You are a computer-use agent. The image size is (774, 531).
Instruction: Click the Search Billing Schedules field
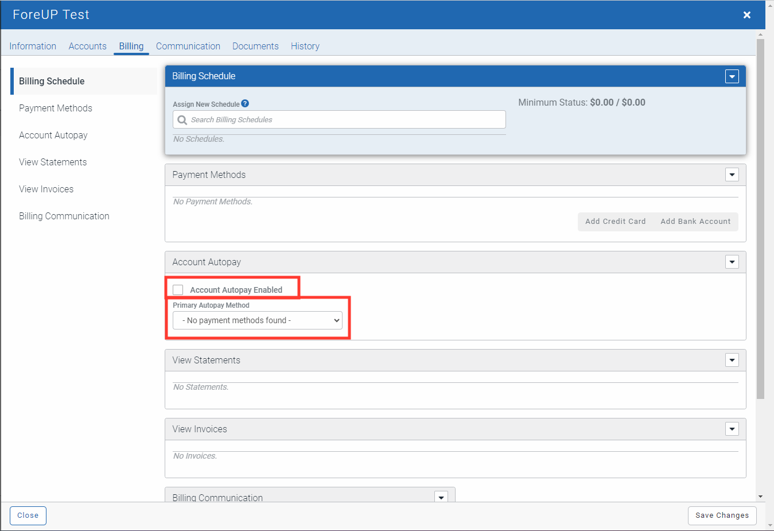(x=339, y=119)
